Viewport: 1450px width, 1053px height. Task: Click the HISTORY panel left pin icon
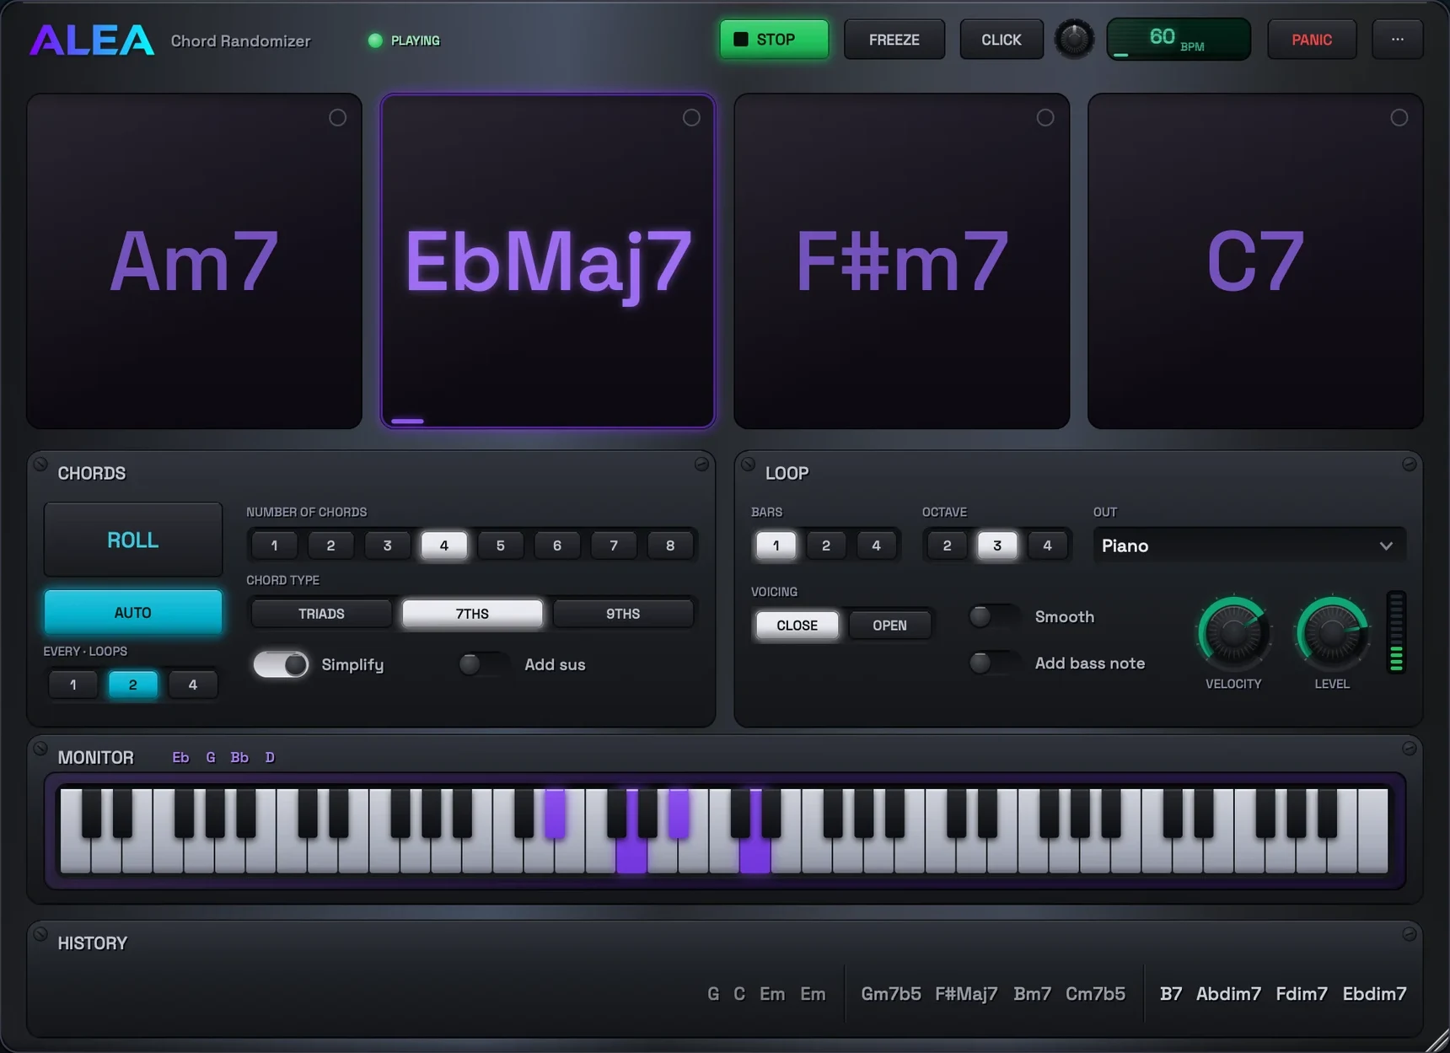click(40, 934)
